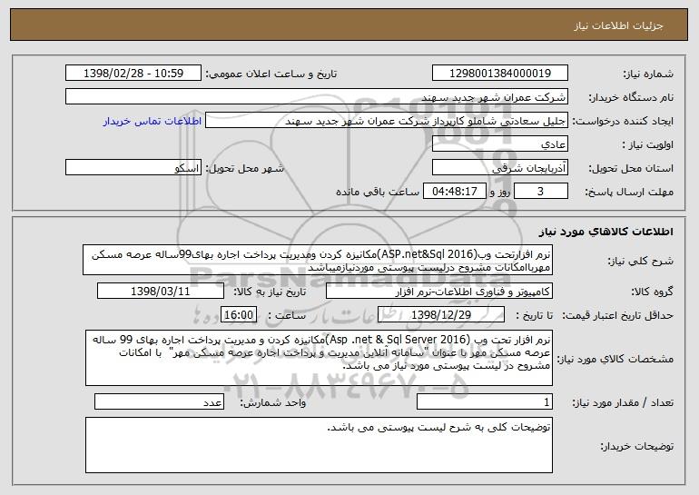Click the label شهر محل تحویل
Viewport: 699px width, 495px height.
click(244, 169)
